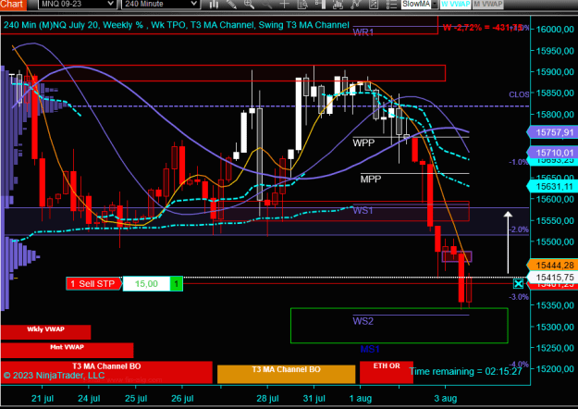Click the -1.0% weekly level label
The height and width of the screenshot is (409, 578).
pos(519,162)
